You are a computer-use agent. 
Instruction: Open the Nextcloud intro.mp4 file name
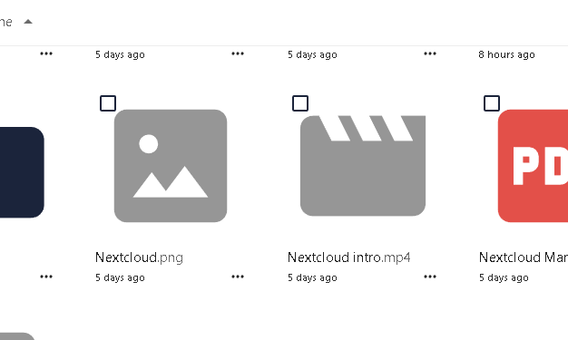coord(348,257)
